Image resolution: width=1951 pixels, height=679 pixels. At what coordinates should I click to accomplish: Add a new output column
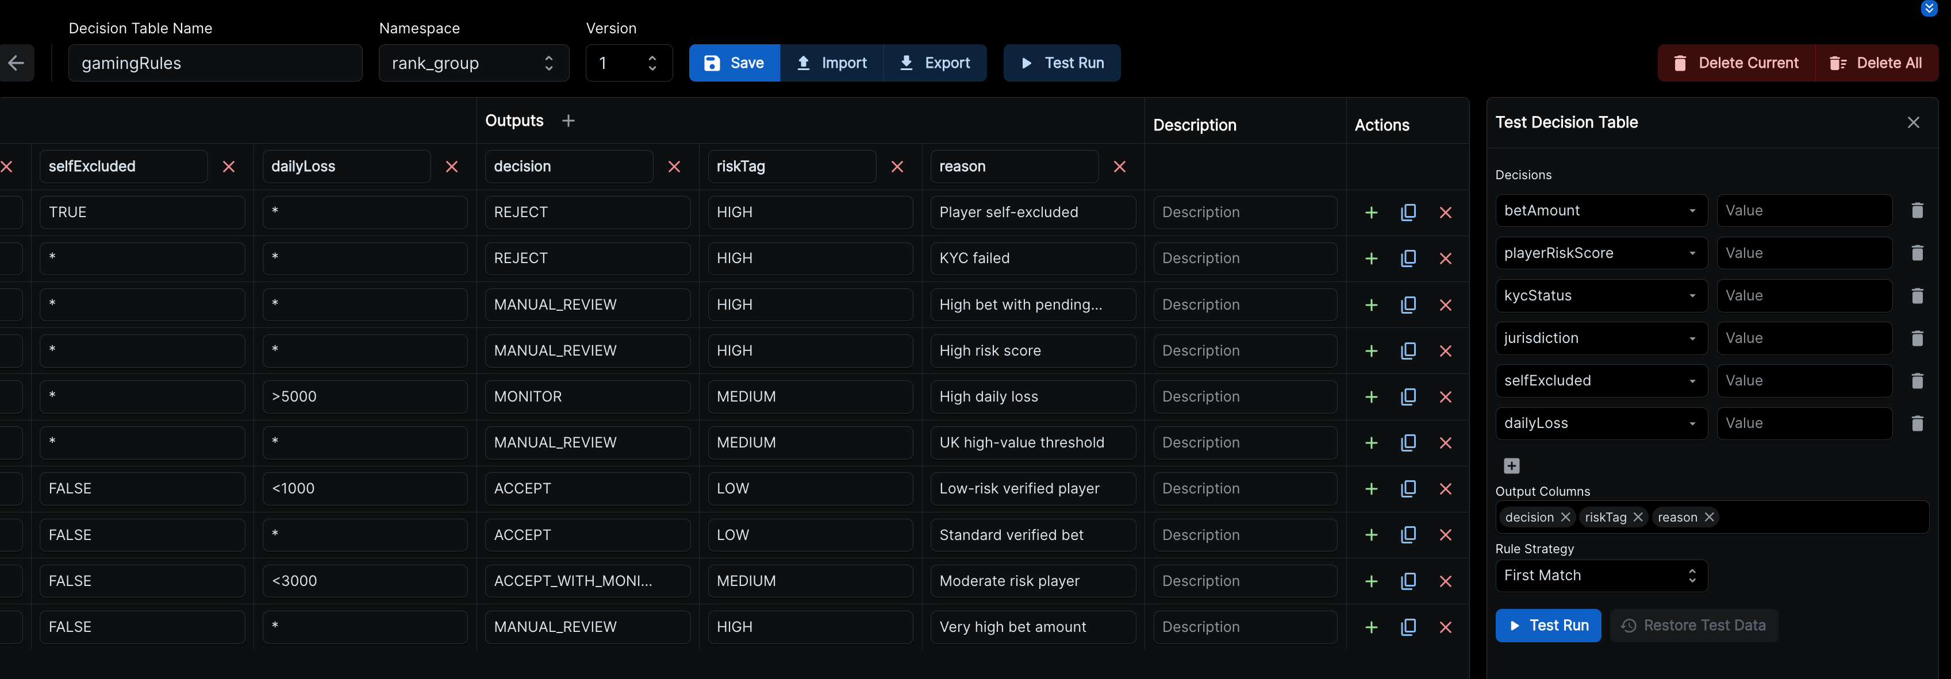pos(568,121)
